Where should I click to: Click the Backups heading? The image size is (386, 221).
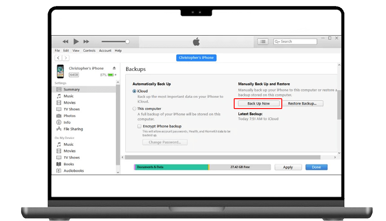(x=136, y=69)
